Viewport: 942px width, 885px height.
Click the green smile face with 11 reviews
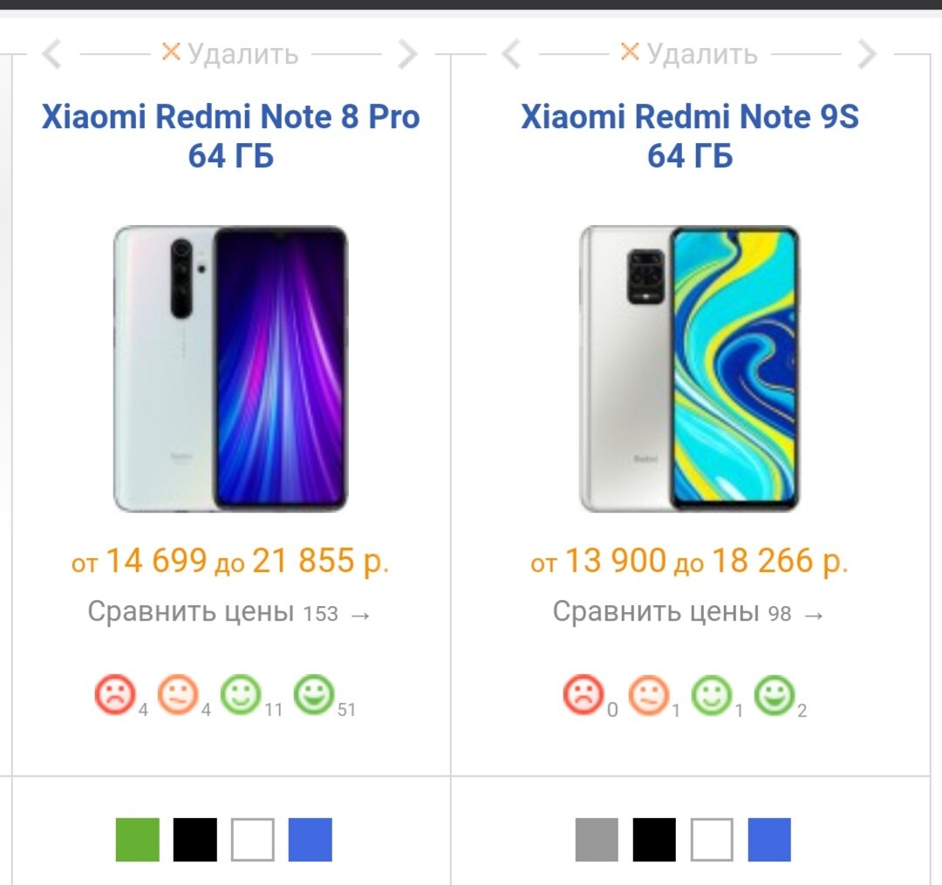(241, 695)
